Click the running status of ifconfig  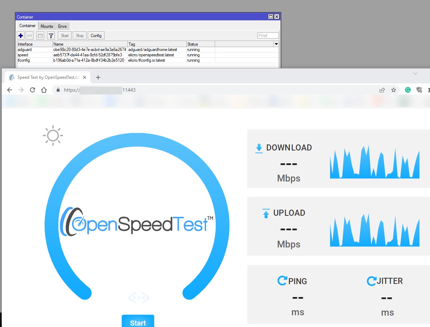193,60
